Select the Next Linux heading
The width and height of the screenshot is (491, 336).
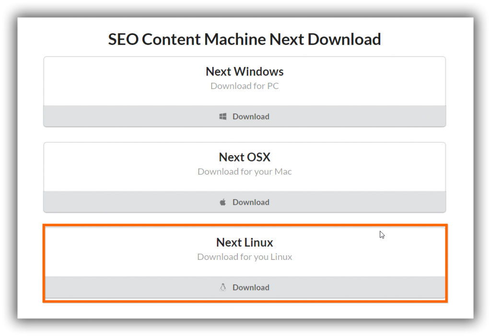point(245,243)
